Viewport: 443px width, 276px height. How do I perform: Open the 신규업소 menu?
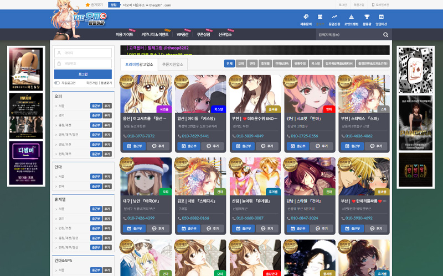point(225,34)
